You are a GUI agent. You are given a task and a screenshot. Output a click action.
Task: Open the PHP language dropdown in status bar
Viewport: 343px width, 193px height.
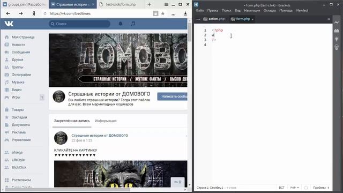[294, 188]
